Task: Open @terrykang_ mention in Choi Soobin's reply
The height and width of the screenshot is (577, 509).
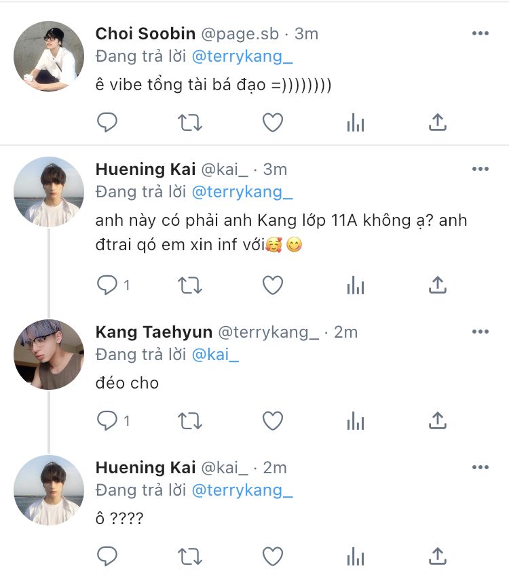Action: [x=242, y=56]
